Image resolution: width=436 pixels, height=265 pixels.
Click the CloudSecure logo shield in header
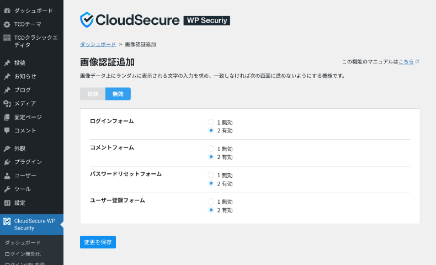pyautogui.click(x=87, y=20)
